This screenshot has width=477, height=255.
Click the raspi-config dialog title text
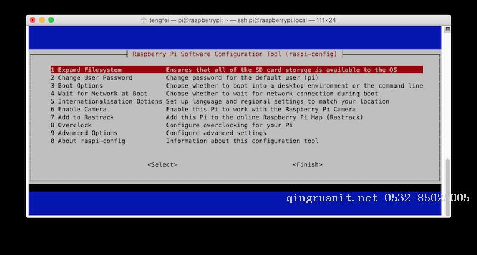235,54
